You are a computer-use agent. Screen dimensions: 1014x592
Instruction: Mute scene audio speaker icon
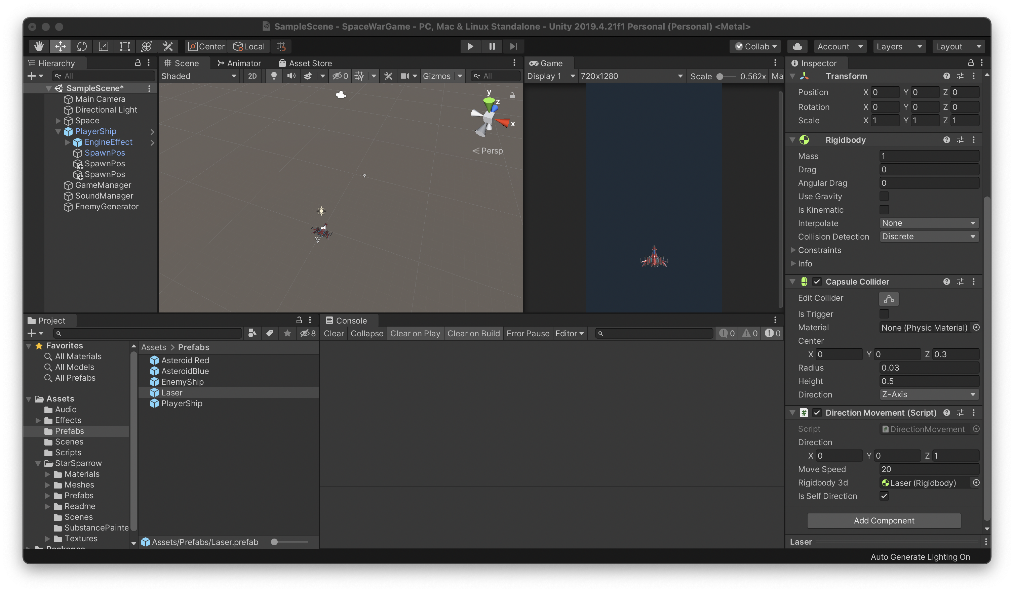[x=291, y=76]
